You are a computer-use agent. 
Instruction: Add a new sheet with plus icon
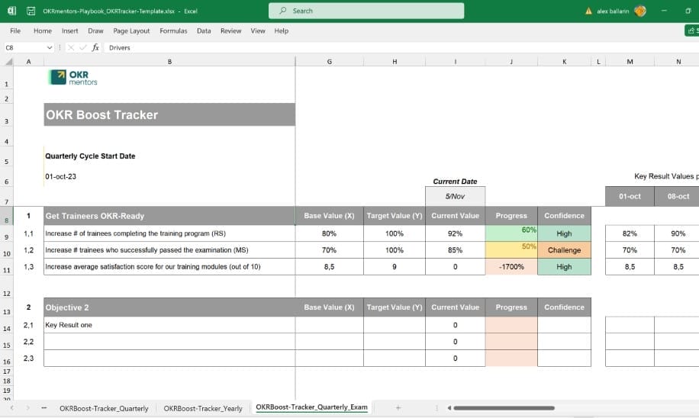(x=398, y=408)
